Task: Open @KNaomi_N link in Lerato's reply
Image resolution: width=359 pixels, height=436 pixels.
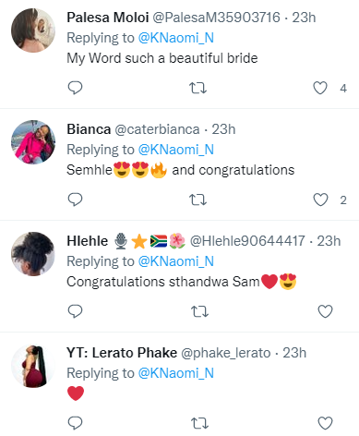Action: pos(176,373)
